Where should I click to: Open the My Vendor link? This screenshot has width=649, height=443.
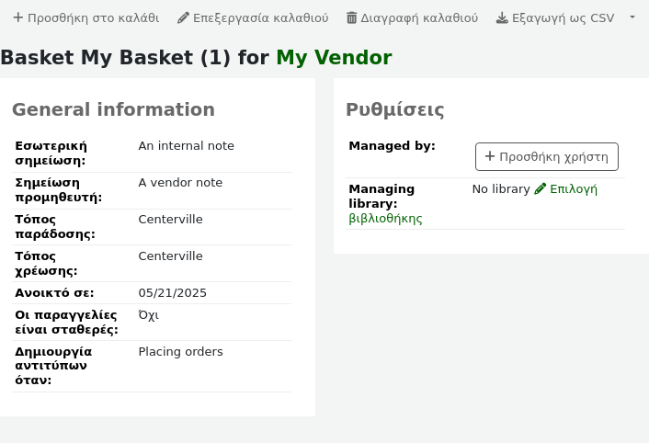[x=334, y=58]
